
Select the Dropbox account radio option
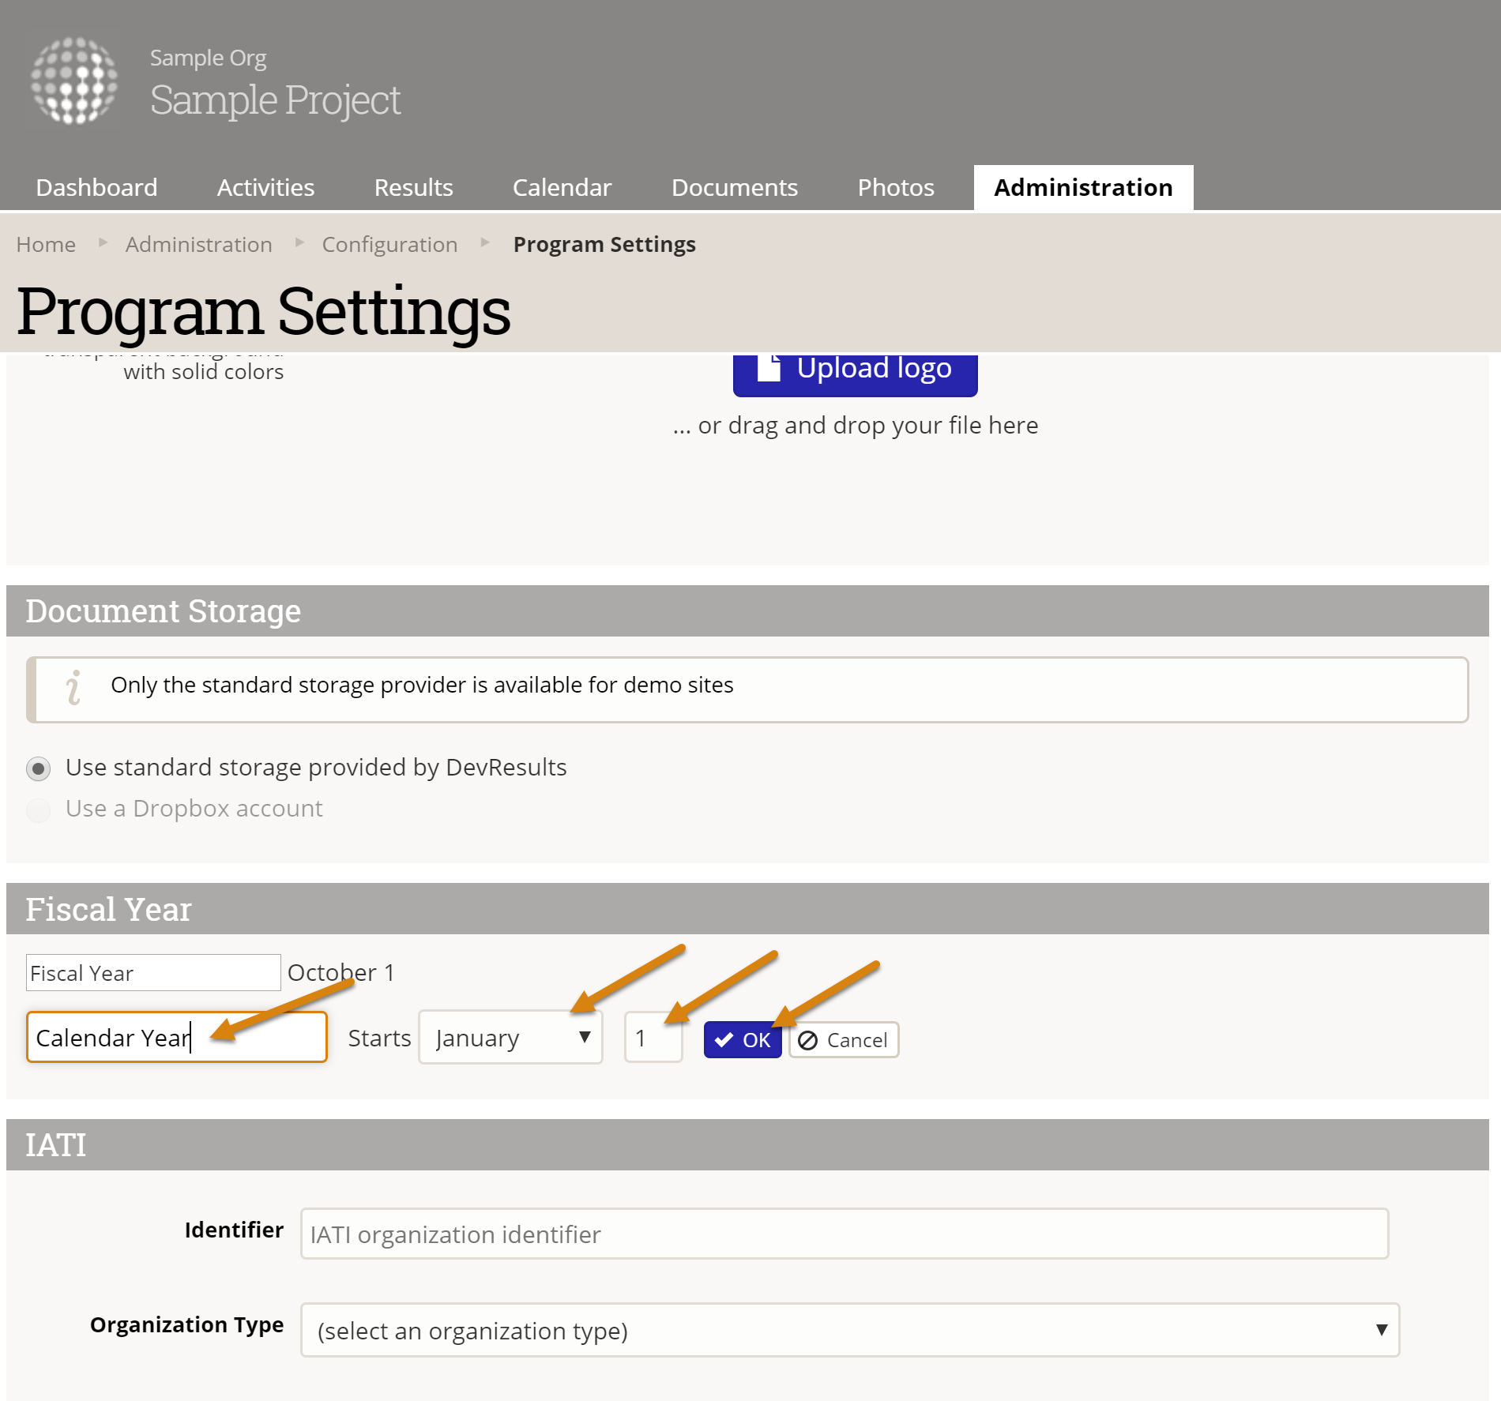[x=38, y=809]
